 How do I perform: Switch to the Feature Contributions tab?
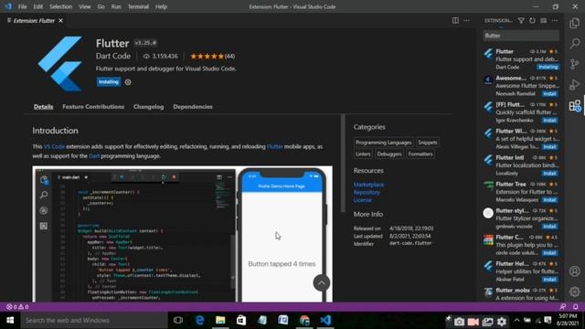coord(93,107)
